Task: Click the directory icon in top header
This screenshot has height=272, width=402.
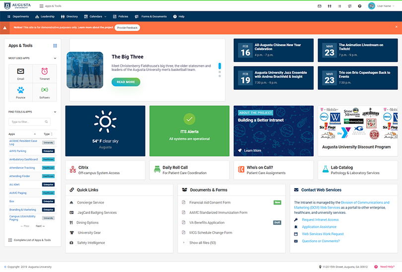Action: 330,6
